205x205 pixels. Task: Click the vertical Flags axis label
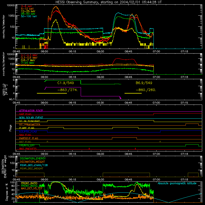pos(11,128)
